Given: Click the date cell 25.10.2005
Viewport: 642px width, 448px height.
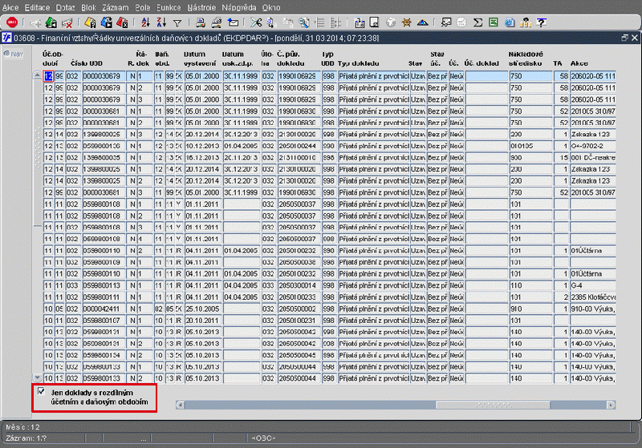Looking at the screenshot, I should 203,309.
